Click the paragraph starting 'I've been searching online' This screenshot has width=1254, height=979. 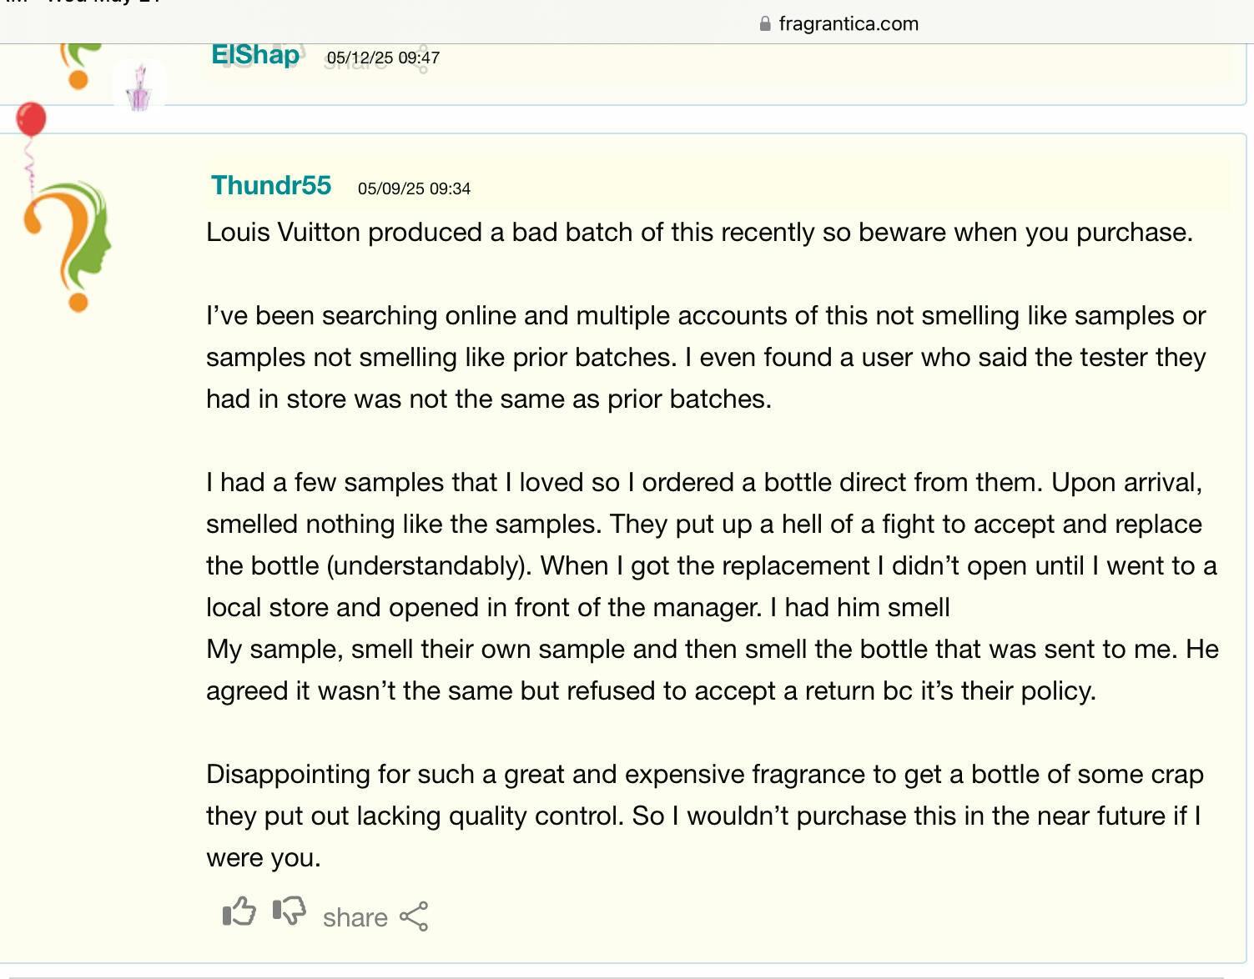point(706,357)
